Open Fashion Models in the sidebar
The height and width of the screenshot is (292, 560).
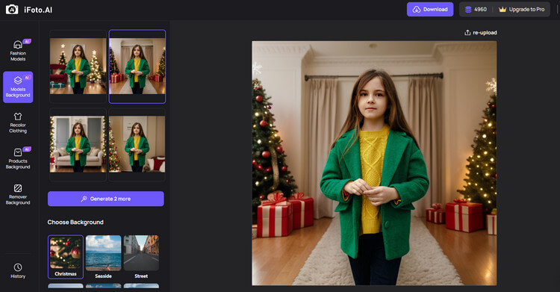click(18, 50)
